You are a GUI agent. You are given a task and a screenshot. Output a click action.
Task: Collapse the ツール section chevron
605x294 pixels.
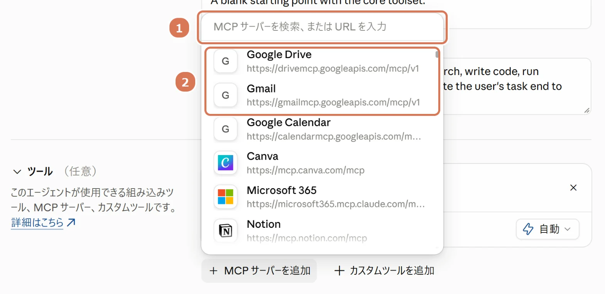click(17, 172)
